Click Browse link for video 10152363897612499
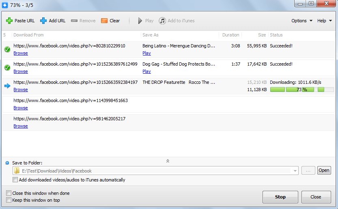 (x=21, y=71)
